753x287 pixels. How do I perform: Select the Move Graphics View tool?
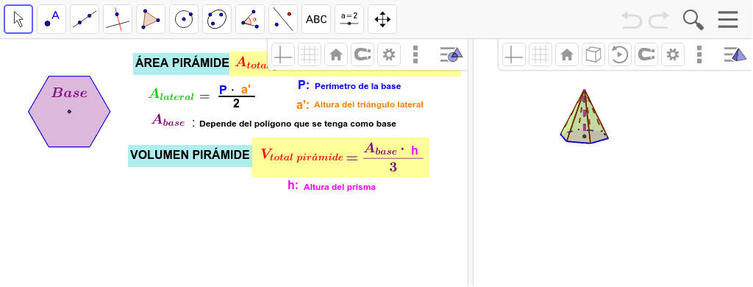pyautogui.click(x=382, y=19)
